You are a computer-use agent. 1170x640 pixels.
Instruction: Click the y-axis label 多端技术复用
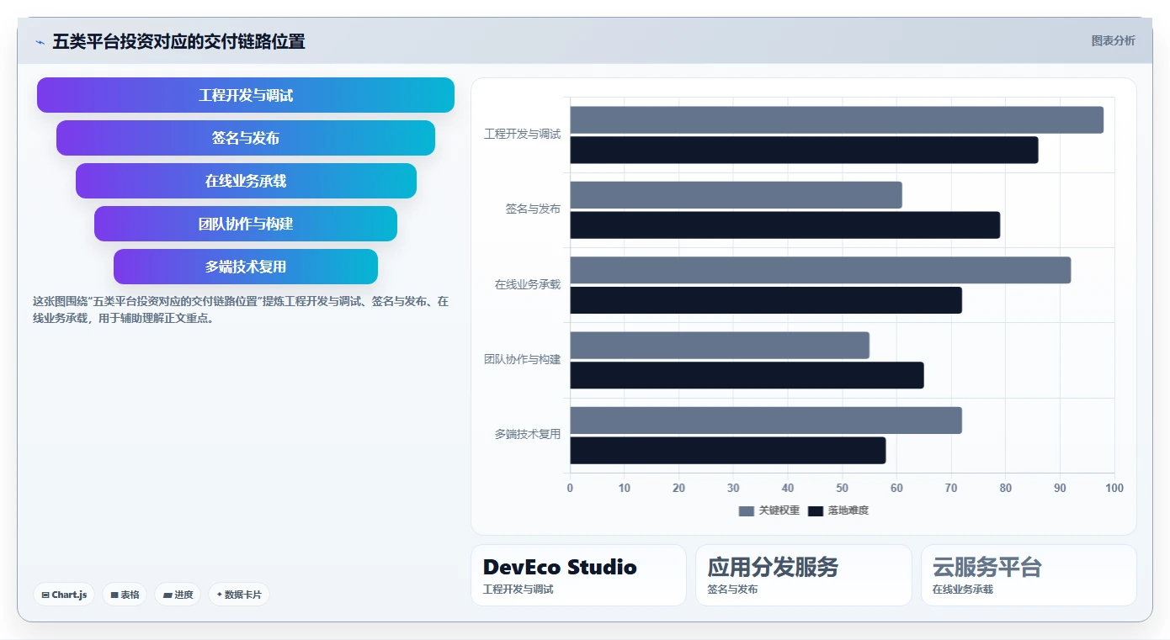[x=528, y=435]
